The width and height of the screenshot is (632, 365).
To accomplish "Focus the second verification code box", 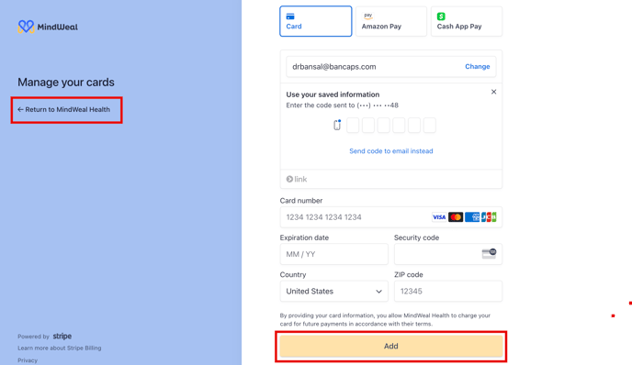I will 368,125.
